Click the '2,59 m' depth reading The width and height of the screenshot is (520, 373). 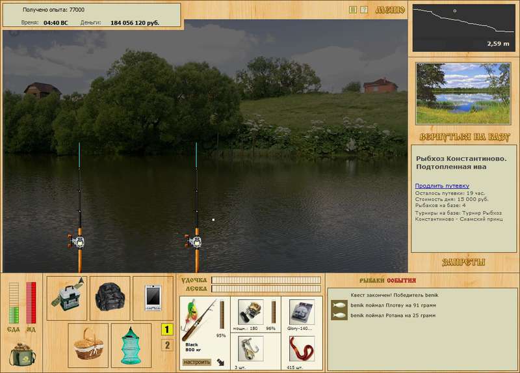point(498,44)
